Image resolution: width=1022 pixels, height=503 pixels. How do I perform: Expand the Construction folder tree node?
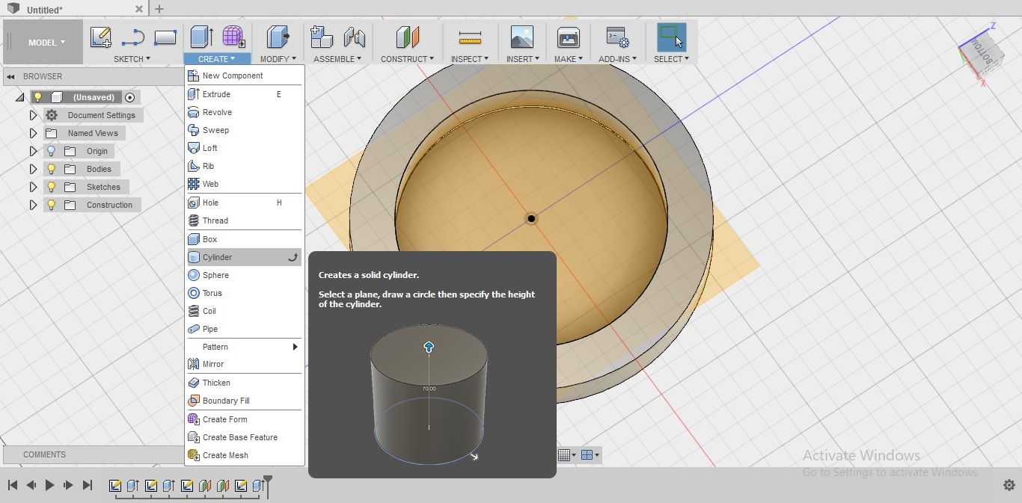pos(33,205)
